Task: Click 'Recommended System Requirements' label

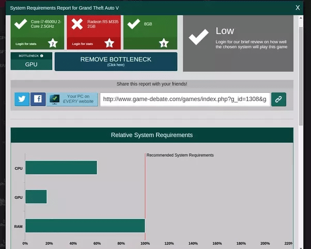Action: pyautogui.click(x=180, y=155)
